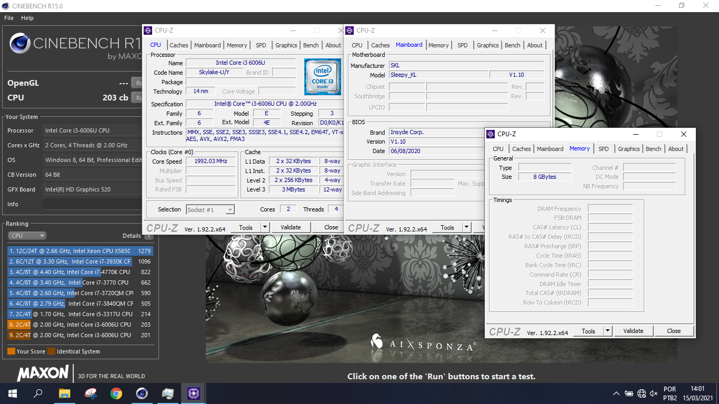Open clock and date in taskbar

698,393
